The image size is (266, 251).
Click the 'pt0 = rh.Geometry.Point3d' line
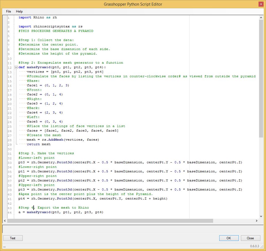pos(130,163)
